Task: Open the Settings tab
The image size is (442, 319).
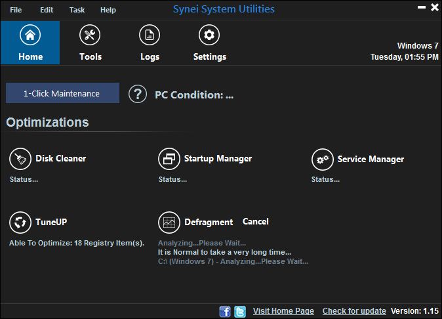Action: tap(209, 43)
